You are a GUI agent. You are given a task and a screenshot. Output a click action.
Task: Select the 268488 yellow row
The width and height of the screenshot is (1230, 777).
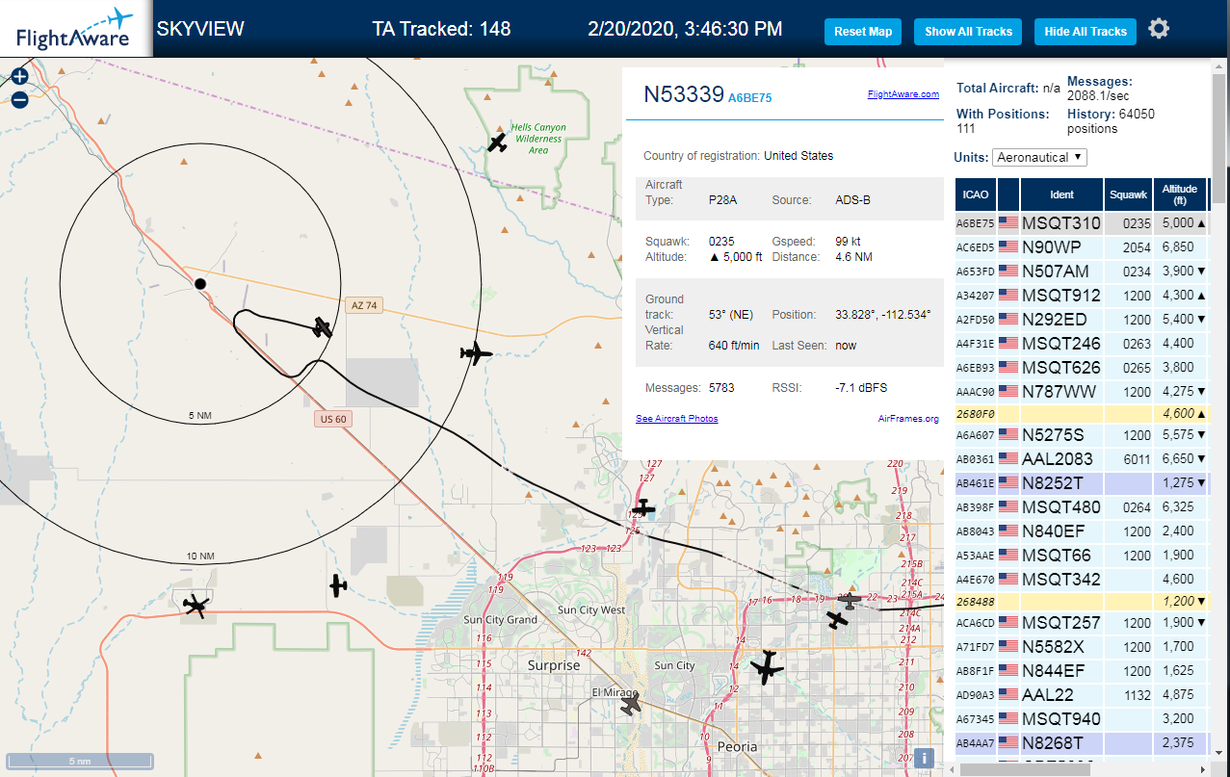click(1082, 602)
